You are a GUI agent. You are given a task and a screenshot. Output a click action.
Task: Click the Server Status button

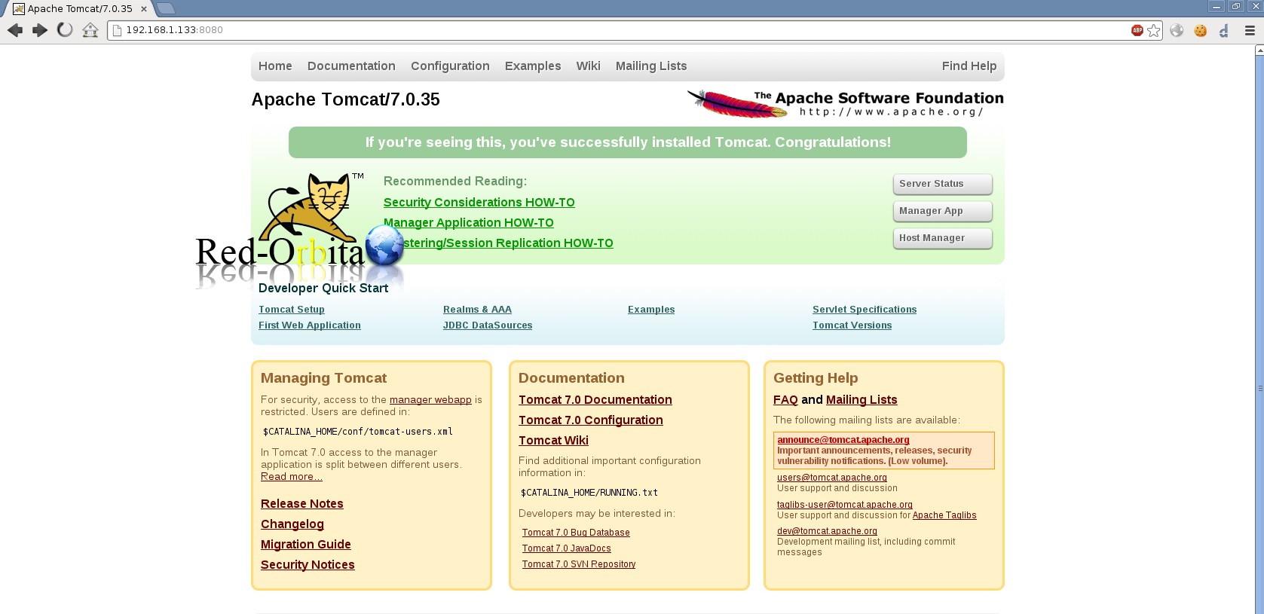[x=942, y=184]
